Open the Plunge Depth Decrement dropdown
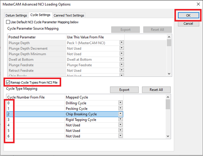Viewport: 203px width, 156px height. [122, 48]
